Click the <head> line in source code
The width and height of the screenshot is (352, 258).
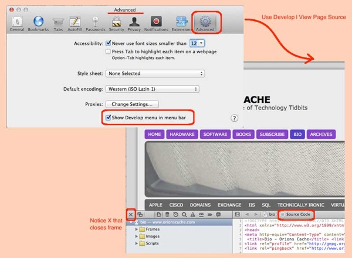pos(252,230)
